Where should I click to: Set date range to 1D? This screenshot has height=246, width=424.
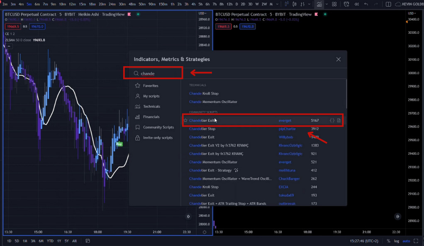pyautogui.click(x=9, y=241)
